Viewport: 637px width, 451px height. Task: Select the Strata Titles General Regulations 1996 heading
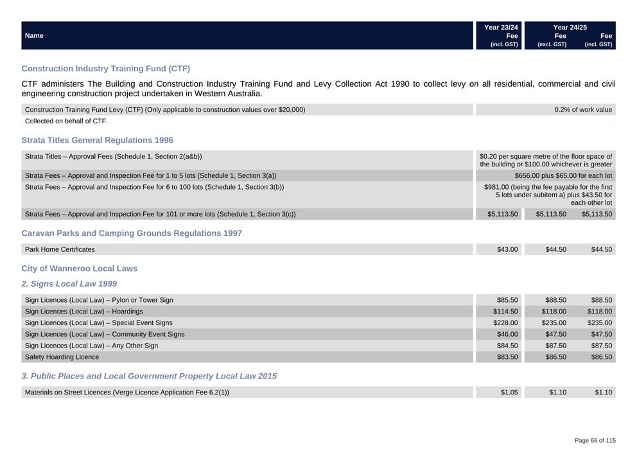(x=97, y=140)
